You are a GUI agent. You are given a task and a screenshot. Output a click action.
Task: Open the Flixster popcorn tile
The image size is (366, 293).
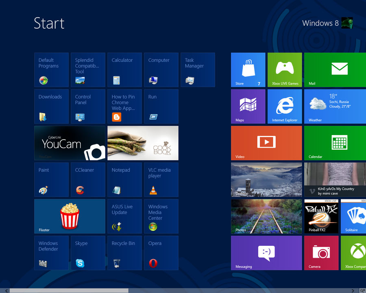tap(70, 216)
